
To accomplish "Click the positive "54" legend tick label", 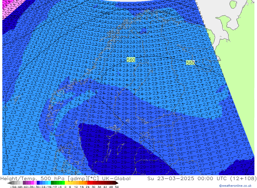I will (117, 187).
